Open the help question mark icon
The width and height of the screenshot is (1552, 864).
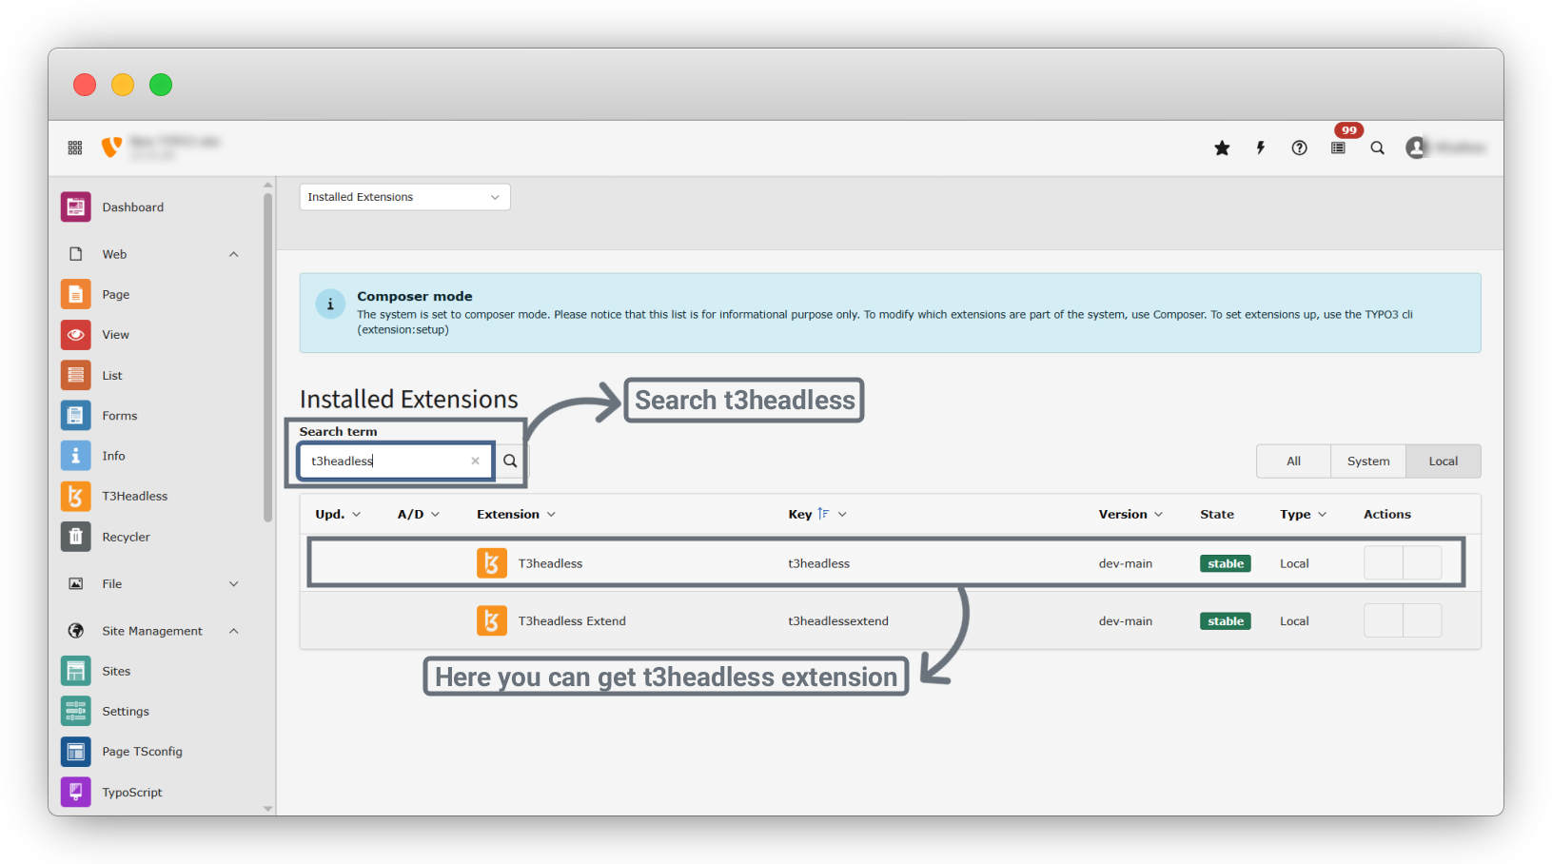[1299, 147]
